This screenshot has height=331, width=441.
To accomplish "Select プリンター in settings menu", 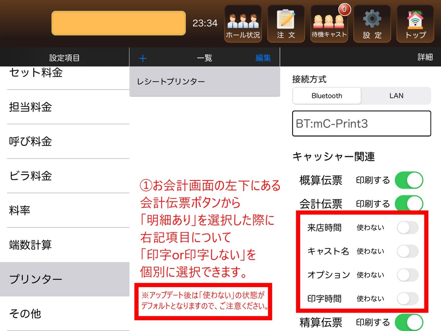I will 65,279.
